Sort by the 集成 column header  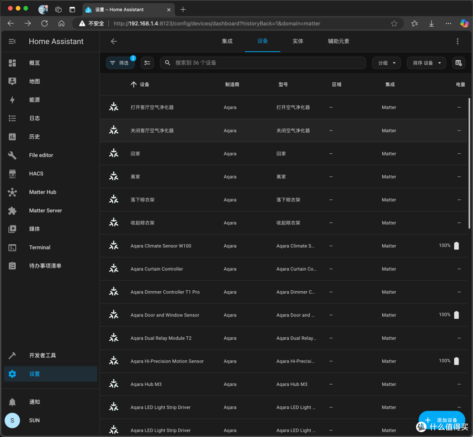point(390,85)
